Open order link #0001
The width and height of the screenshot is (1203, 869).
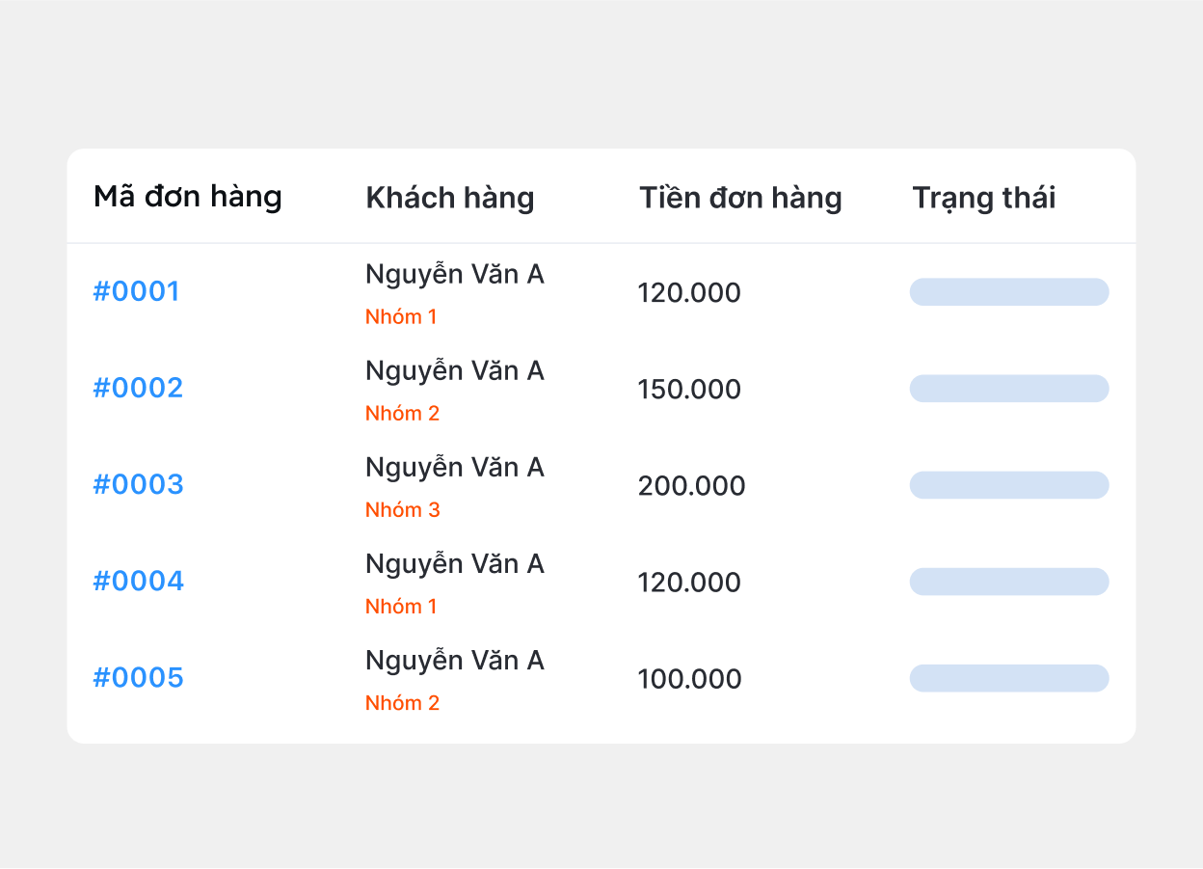[136, 292]
